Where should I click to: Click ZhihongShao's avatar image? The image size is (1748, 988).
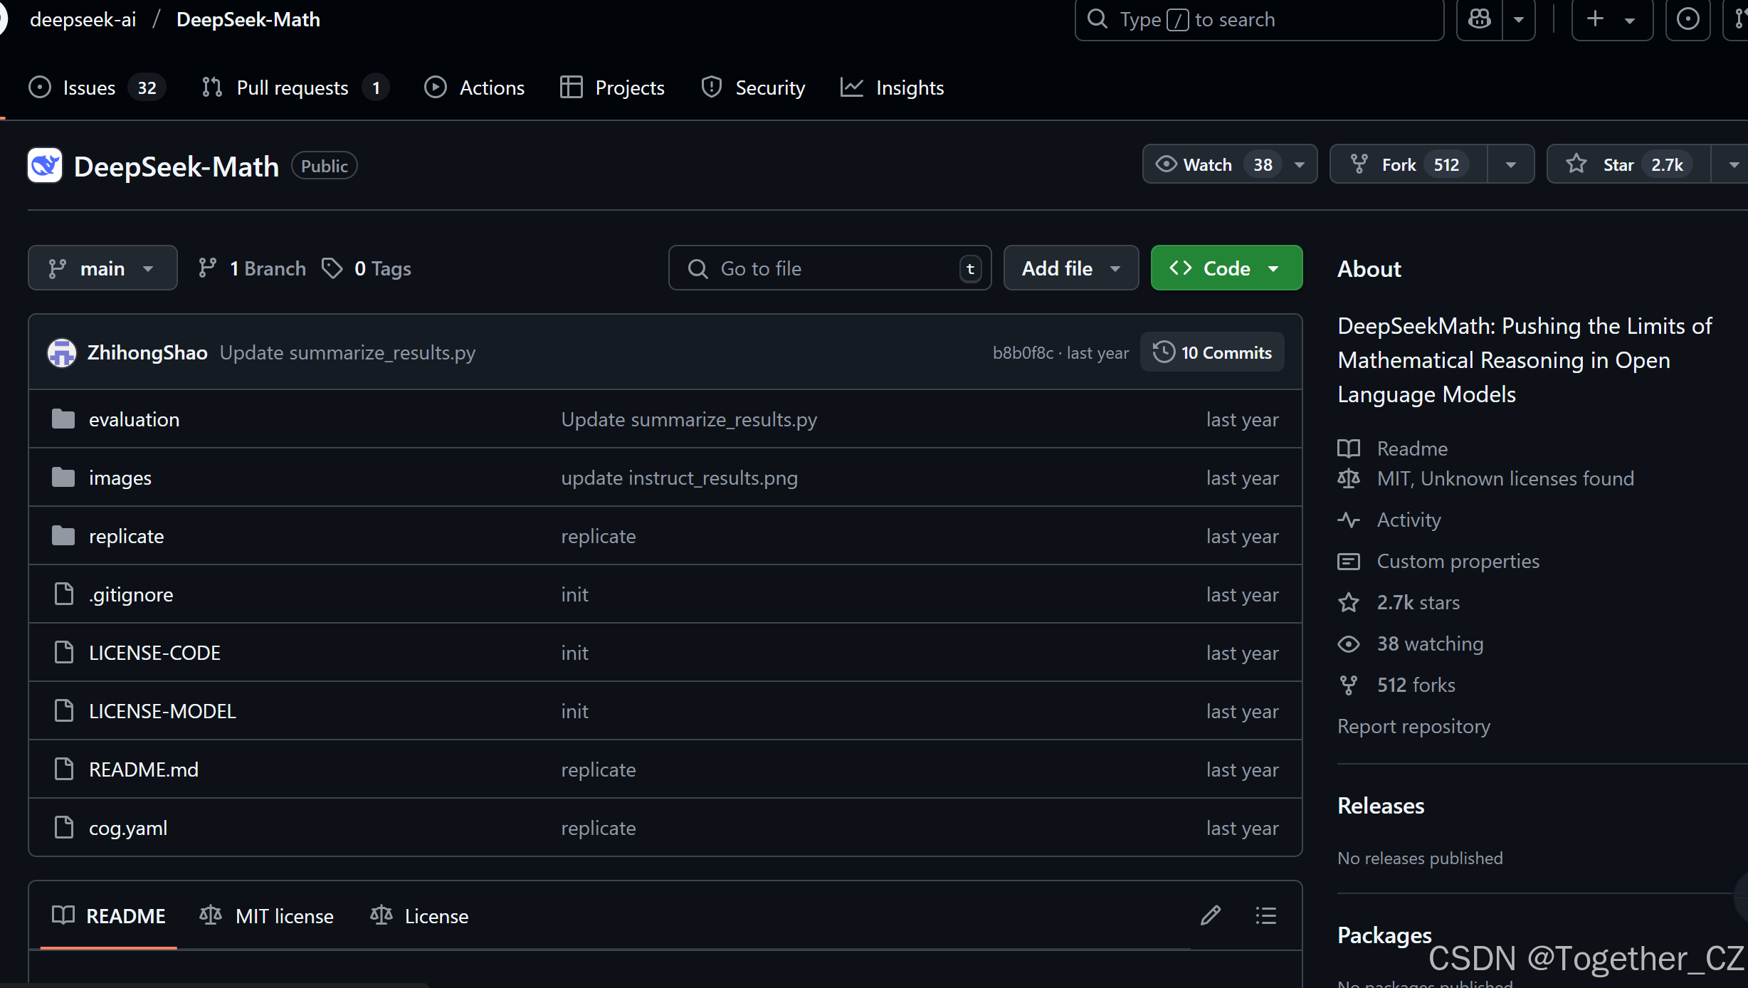(62, 352)
